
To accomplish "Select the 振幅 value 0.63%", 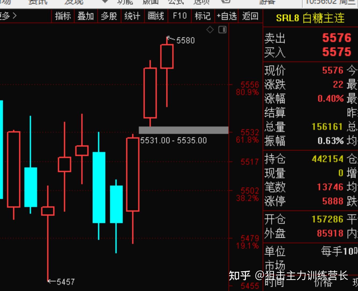I will [330, 141].
